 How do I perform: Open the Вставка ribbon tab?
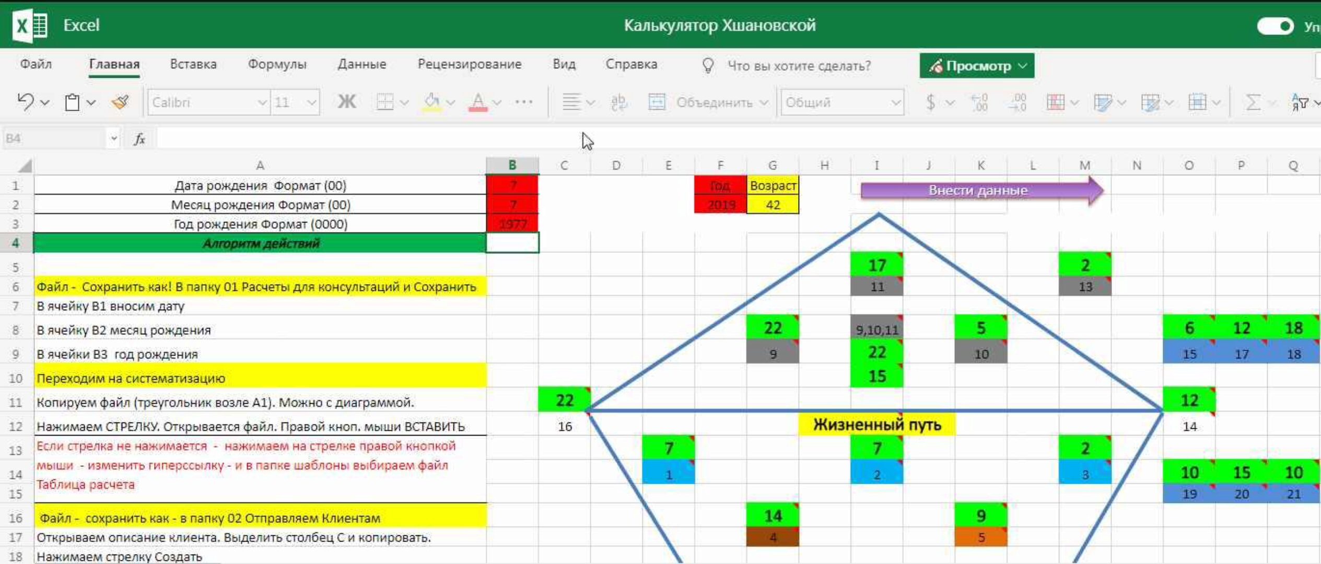pos(193,64)
